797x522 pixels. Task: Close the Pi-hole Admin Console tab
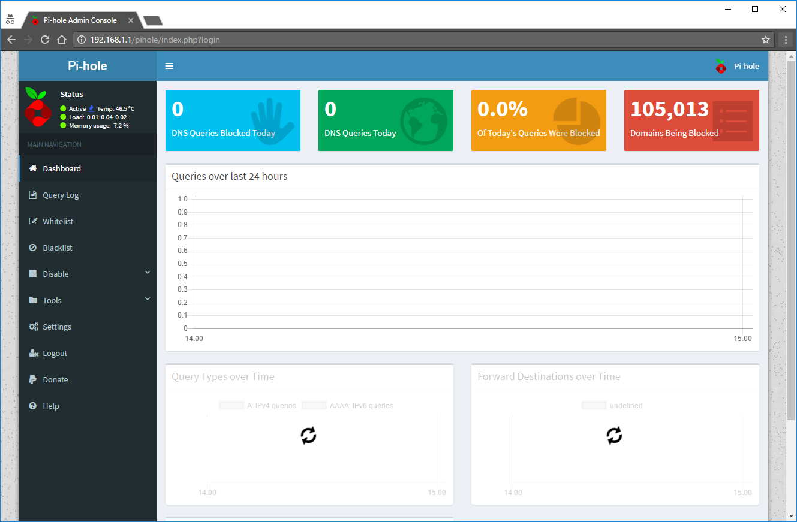pos(131,20)
